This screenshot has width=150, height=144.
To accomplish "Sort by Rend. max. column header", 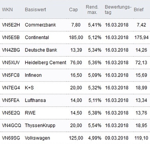I will coord(92,9).
